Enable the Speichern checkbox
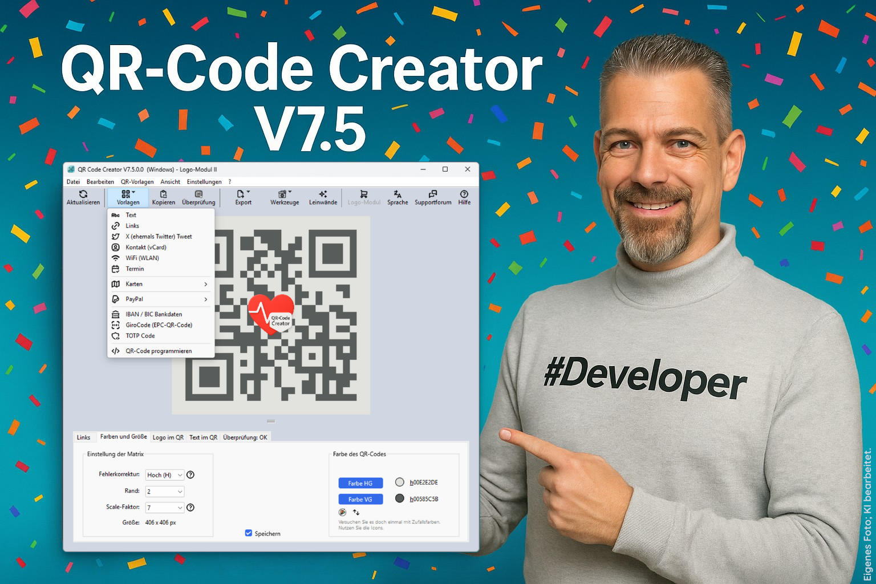This screenshot has width=876, height=584. pos(248,533)
